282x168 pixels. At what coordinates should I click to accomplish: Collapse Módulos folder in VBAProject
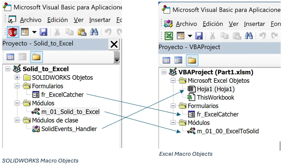(173, 122)
